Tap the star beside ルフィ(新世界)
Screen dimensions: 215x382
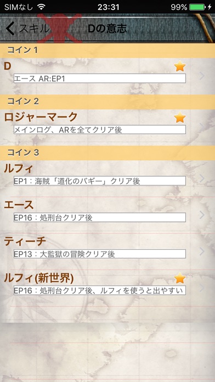[x=180, y=278]
